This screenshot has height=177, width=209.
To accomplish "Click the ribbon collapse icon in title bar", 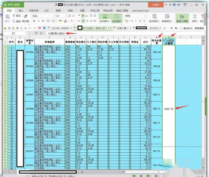I will coord(185,5).
